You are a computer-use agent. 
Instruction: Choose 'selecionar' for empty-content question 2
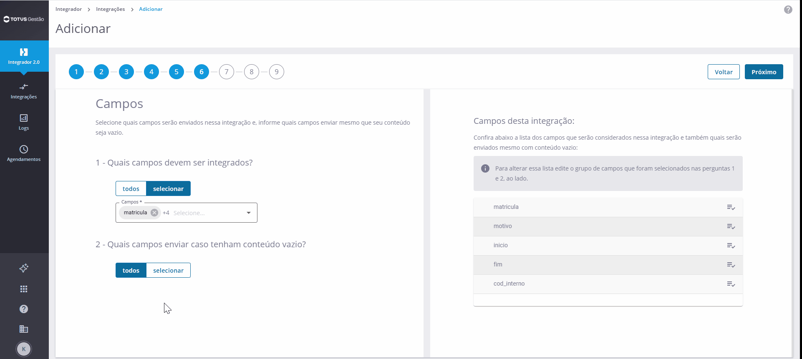[x=168, y=270]
